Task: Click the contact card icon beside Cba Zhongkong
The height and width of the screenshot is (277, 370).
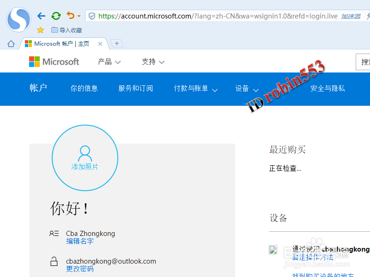Action: 54,234
